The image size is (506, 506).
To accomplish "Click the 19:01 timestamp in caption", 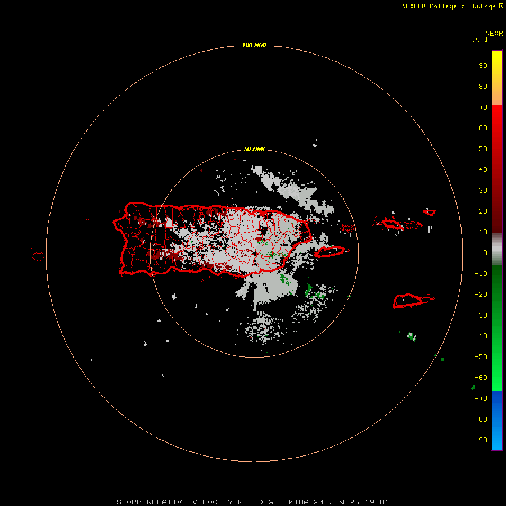I will [x=377, y=502].
